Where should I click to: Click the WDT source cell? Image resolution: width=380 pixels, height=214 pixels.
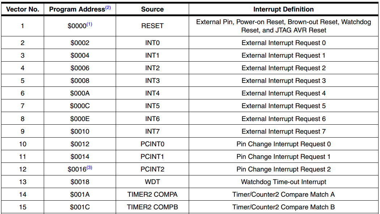[152, 182]
